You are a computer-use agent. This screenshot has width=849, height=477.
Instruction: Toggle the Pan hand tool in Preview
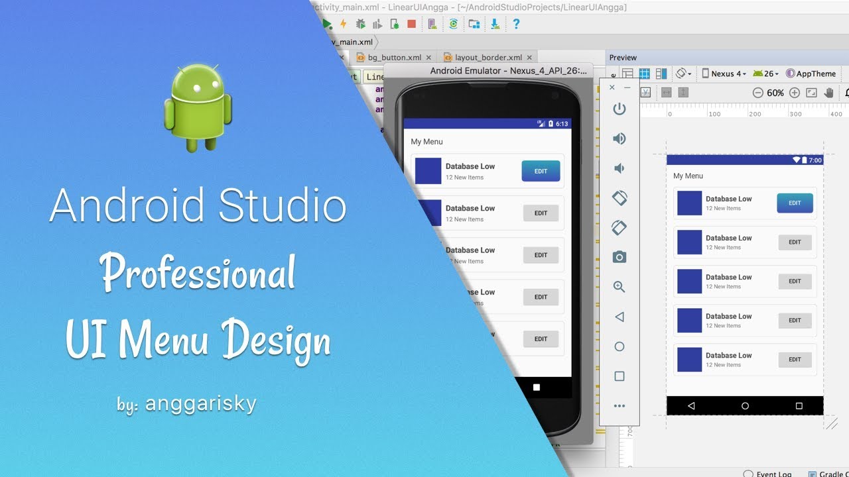[828, 93]
